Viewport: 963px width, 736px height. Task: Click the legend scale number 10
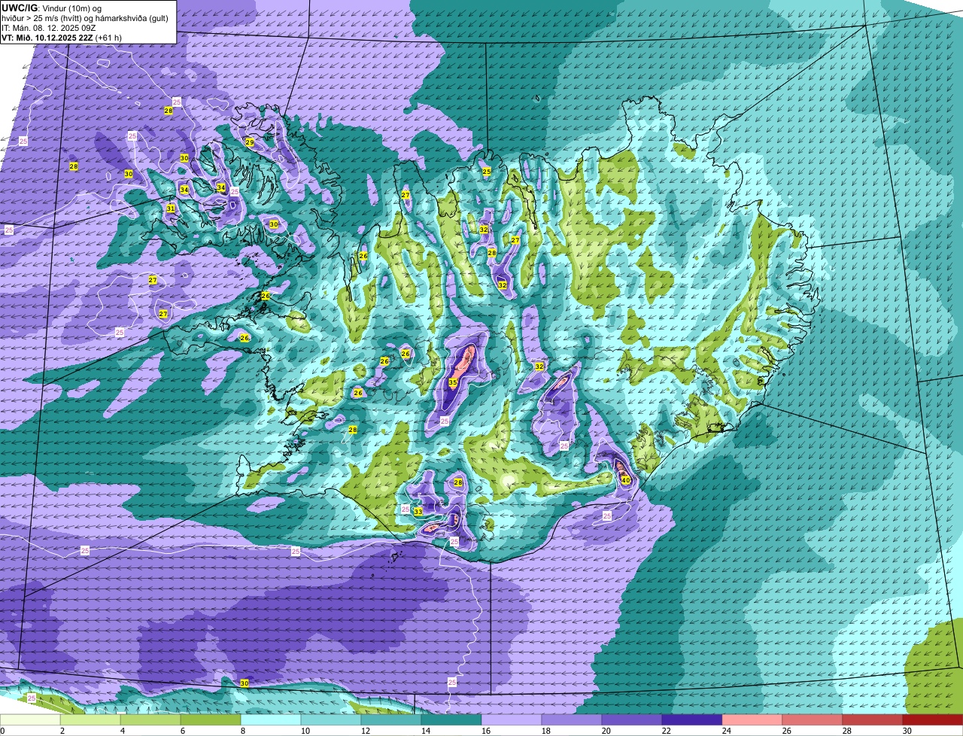tap(304, 731)
